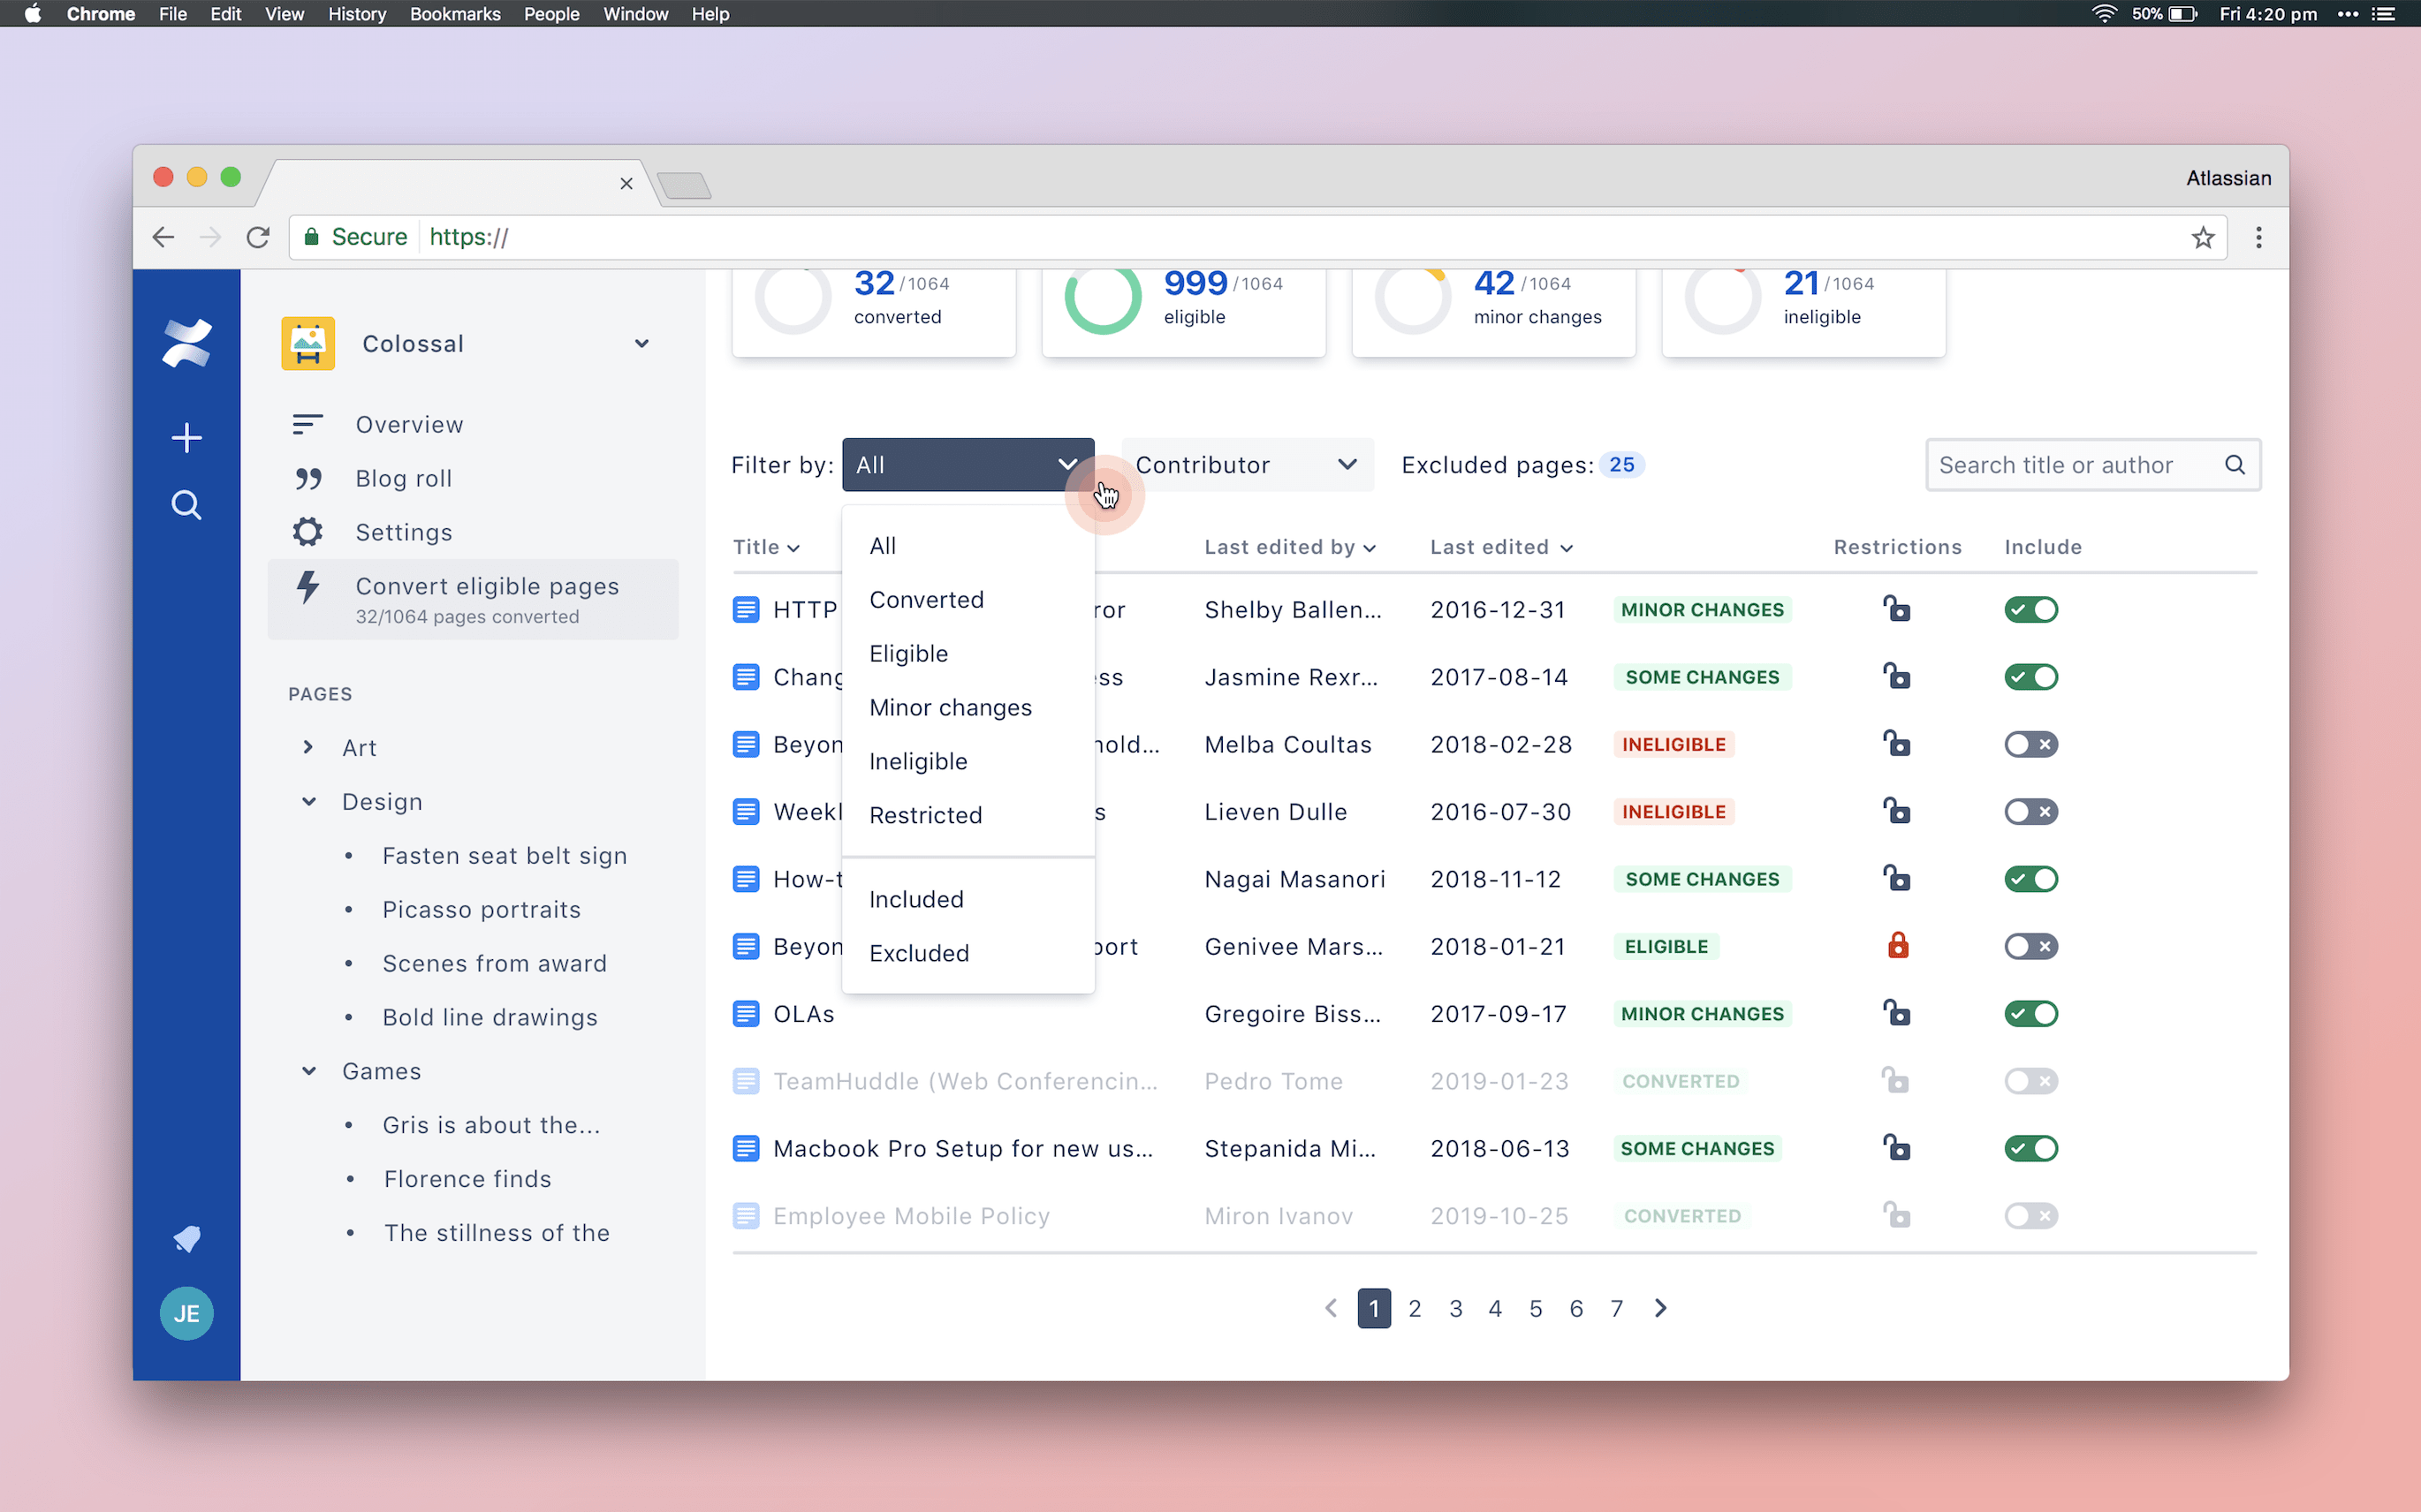The height and width of the screenshot is (1512, 2421).
Task: Click the Search title or author field
Action: pyautogui.click(x=2076, y=465)
